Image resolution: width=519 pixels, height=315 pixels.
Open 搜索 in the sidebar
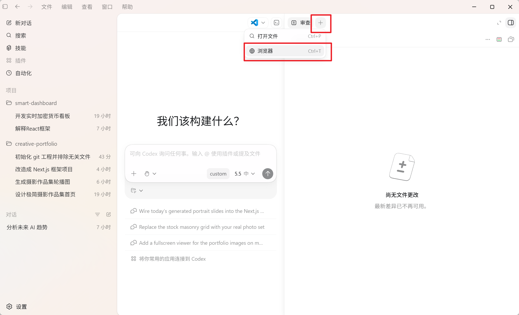point(59,36)
